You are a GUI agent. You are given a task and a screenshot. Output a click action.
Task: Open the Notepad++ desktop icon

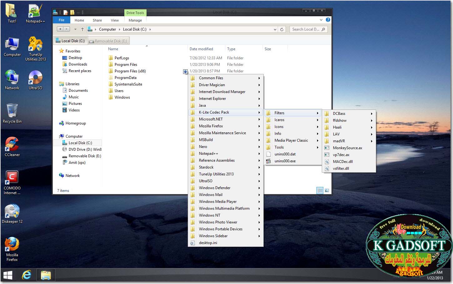[x=35, y=14]
